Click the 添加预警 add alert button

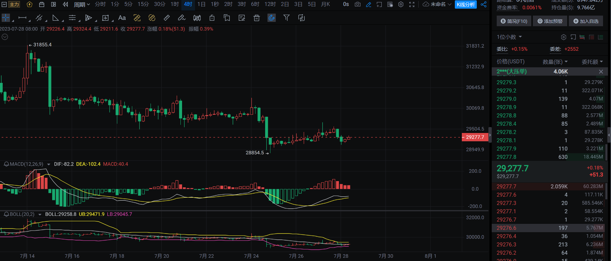click(x=550, y=21)
